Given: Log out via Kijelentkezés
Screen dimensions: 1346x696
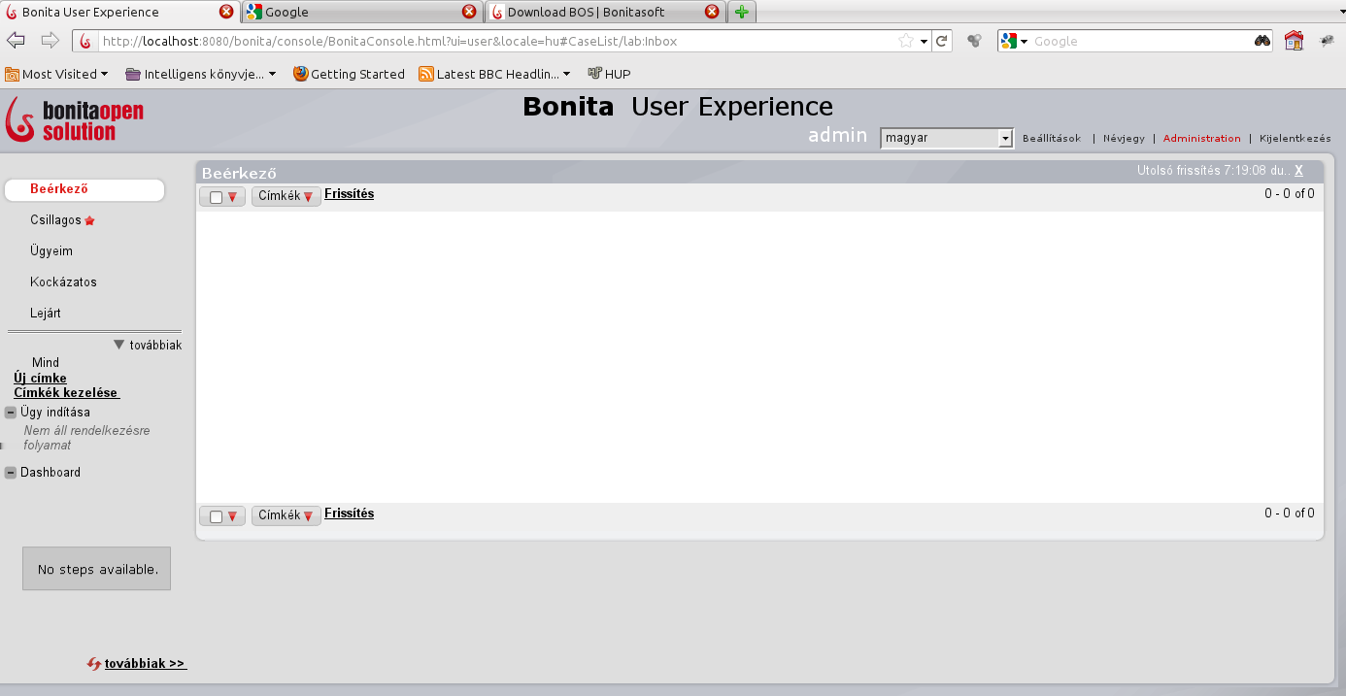Looking at the screenshot, I should [x=1296, y=139].
